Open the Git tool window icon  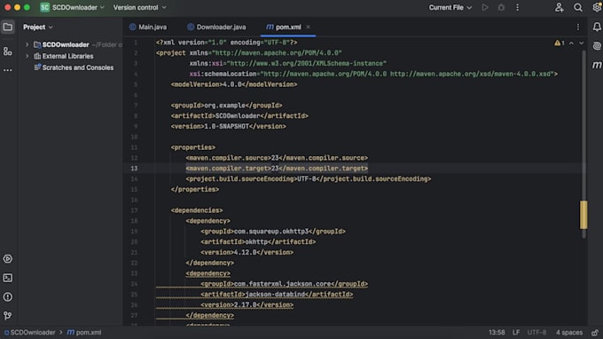pyautogui.click(x=8, y=316)
